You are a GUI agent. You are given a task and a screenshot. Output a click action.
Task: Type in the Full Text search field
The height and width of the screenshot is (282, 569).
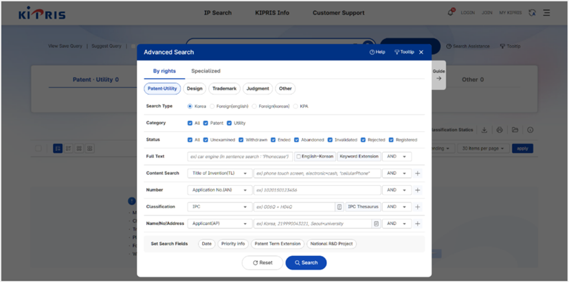pyautogui.click(x=240, y=156)
